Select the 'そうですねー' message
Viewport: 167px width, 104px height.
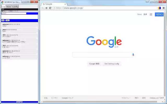(20, 36)
